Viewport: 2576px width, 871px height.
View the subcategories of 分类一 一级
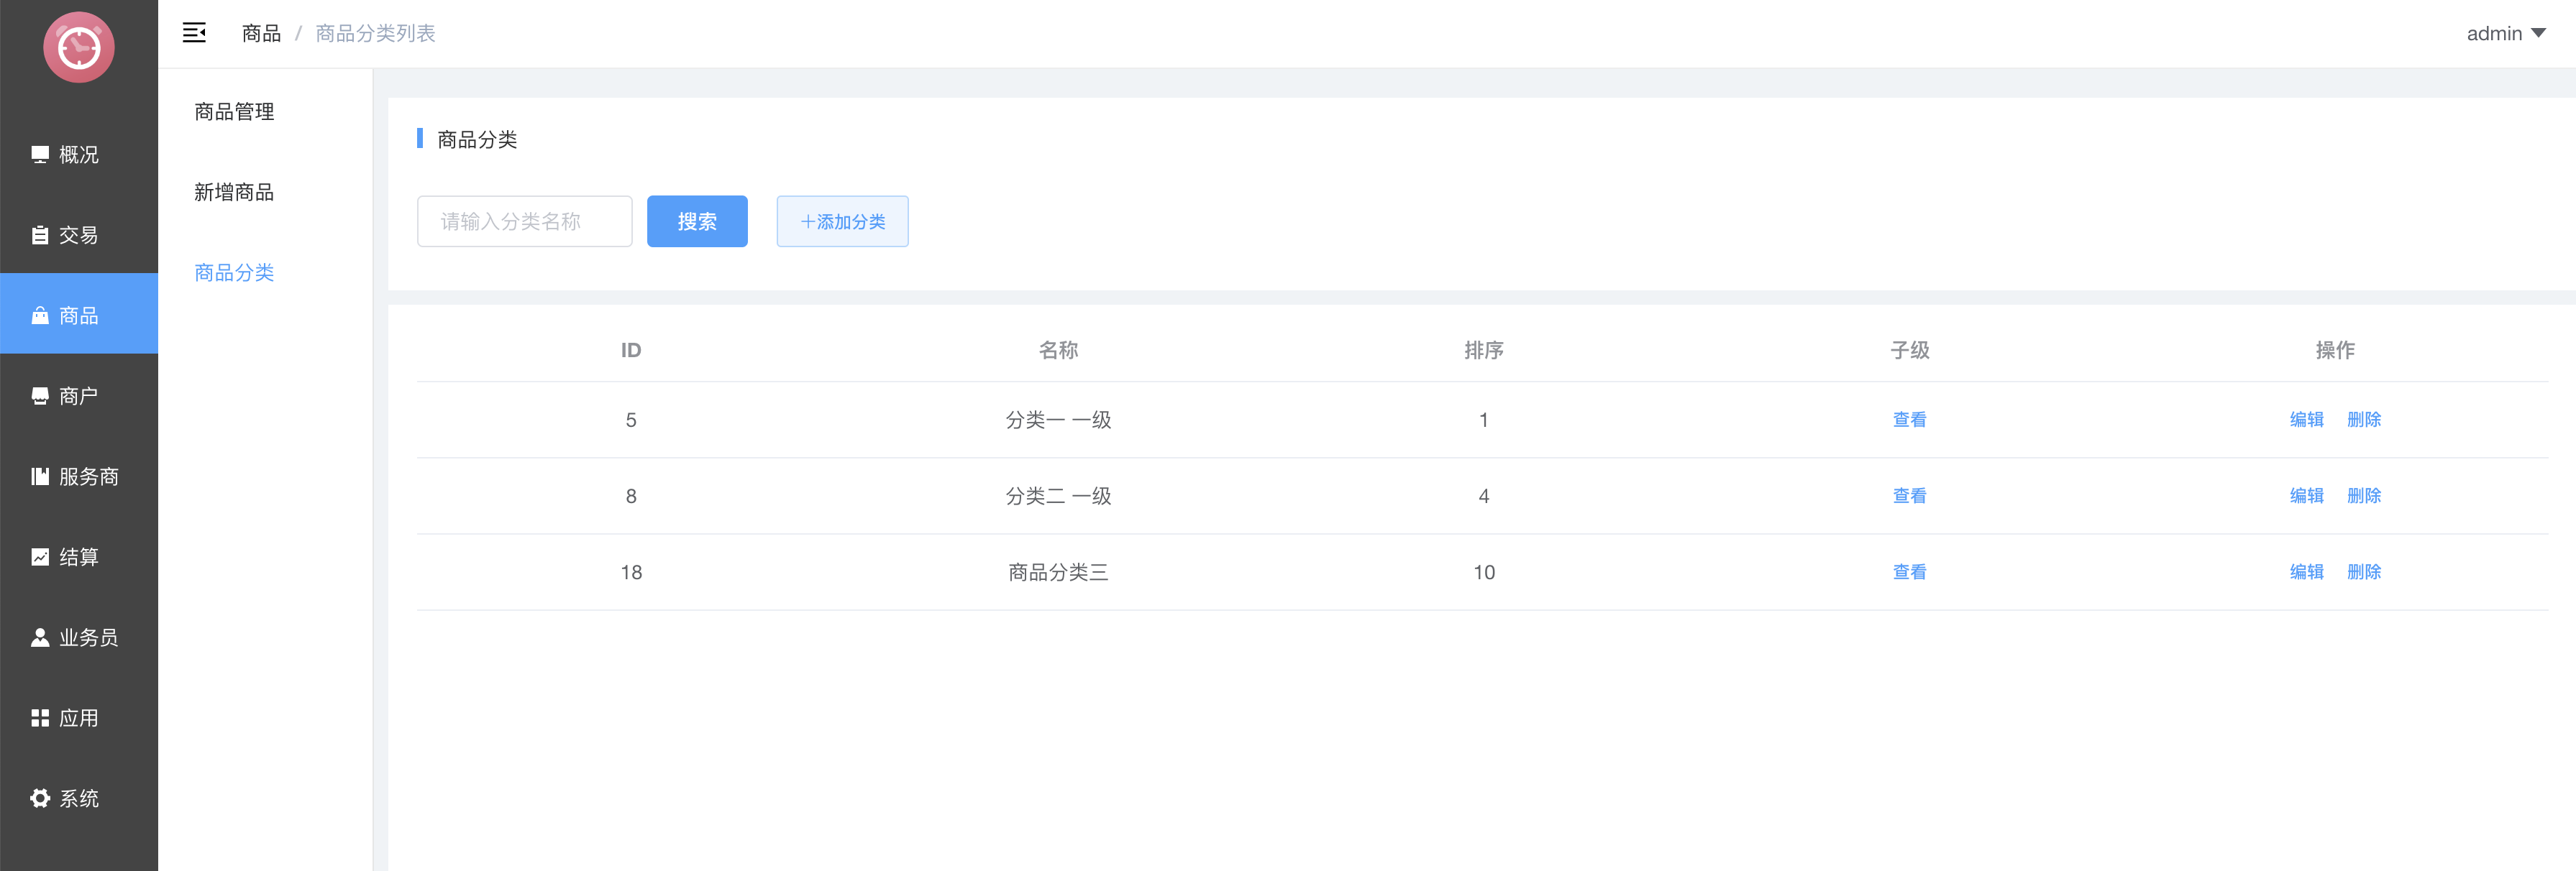click(x=1909, y=420)
